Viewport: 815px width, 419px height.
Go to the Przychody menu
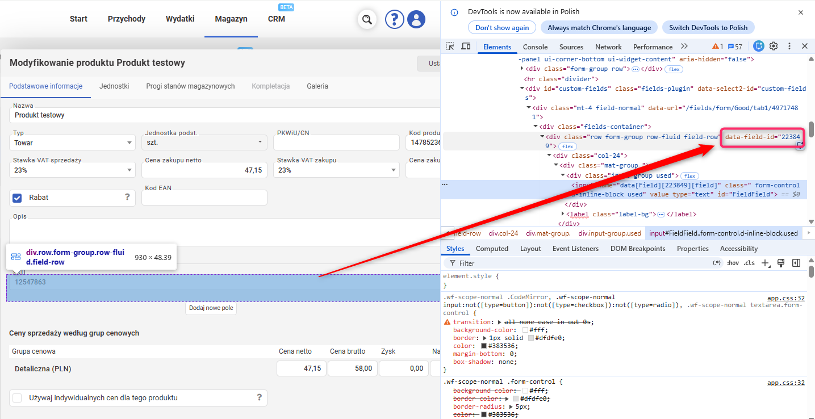click(127, 19)
